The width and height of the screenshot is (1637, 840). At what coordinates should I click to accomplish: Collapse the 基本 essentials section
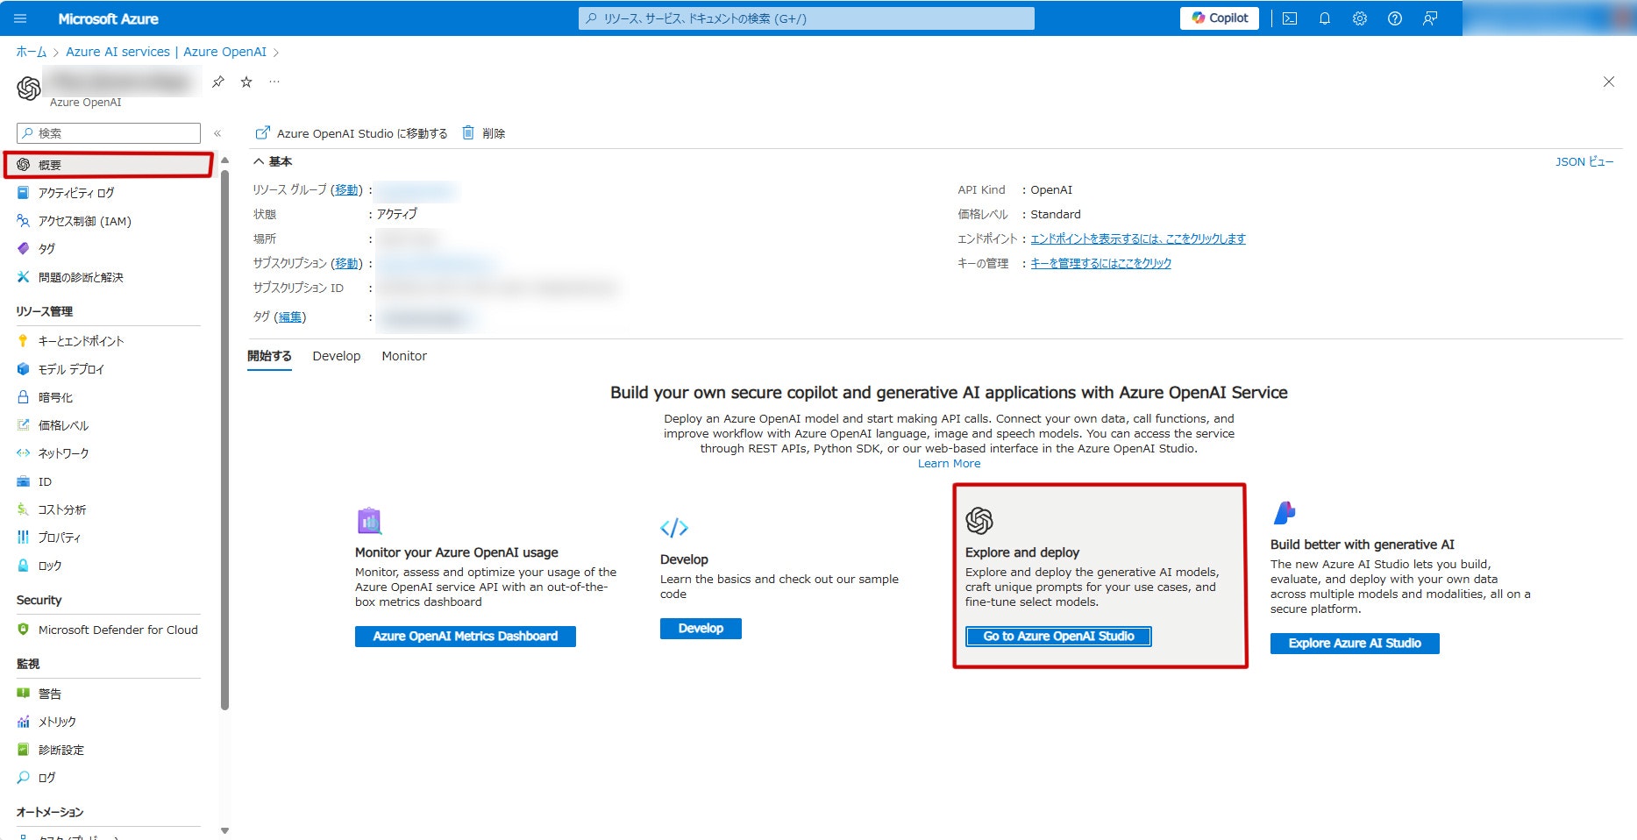click(273, 161)
